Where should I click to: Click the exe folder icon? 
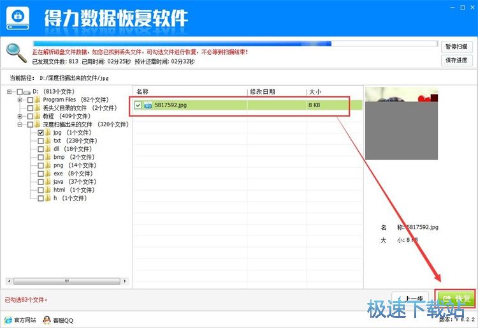point(48,174)
